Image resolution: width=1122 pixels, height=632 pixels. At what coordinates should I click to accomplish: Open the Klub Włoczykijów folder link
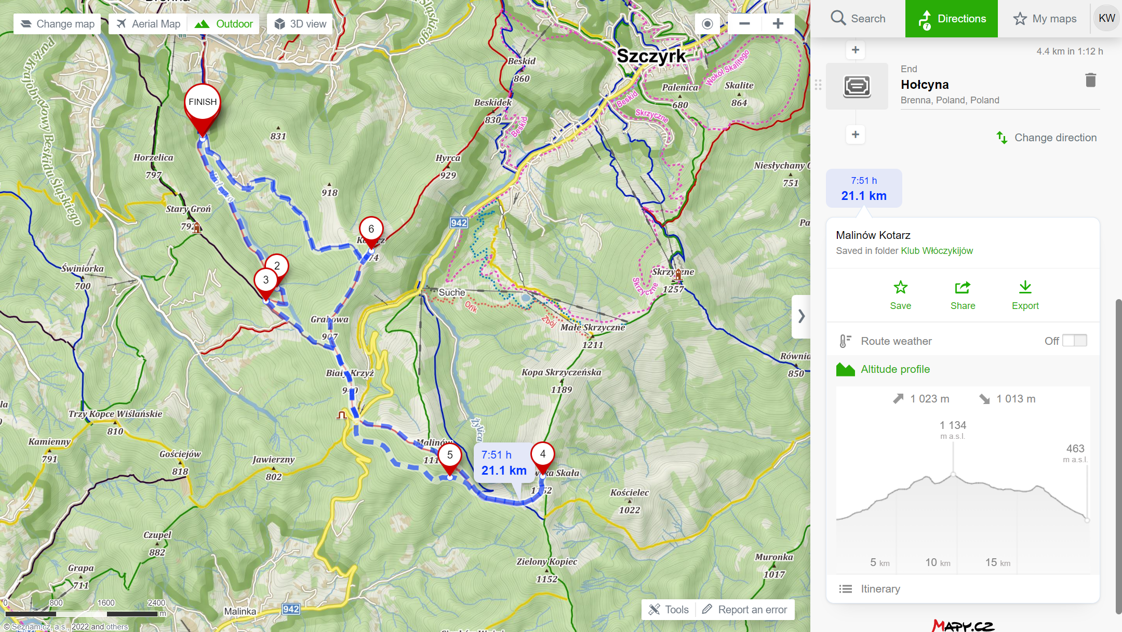point(937,251)
